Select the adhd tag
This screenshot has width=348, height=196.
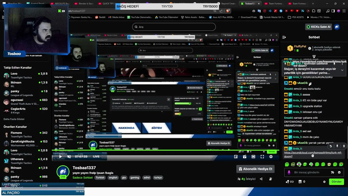tap(147, 177)
